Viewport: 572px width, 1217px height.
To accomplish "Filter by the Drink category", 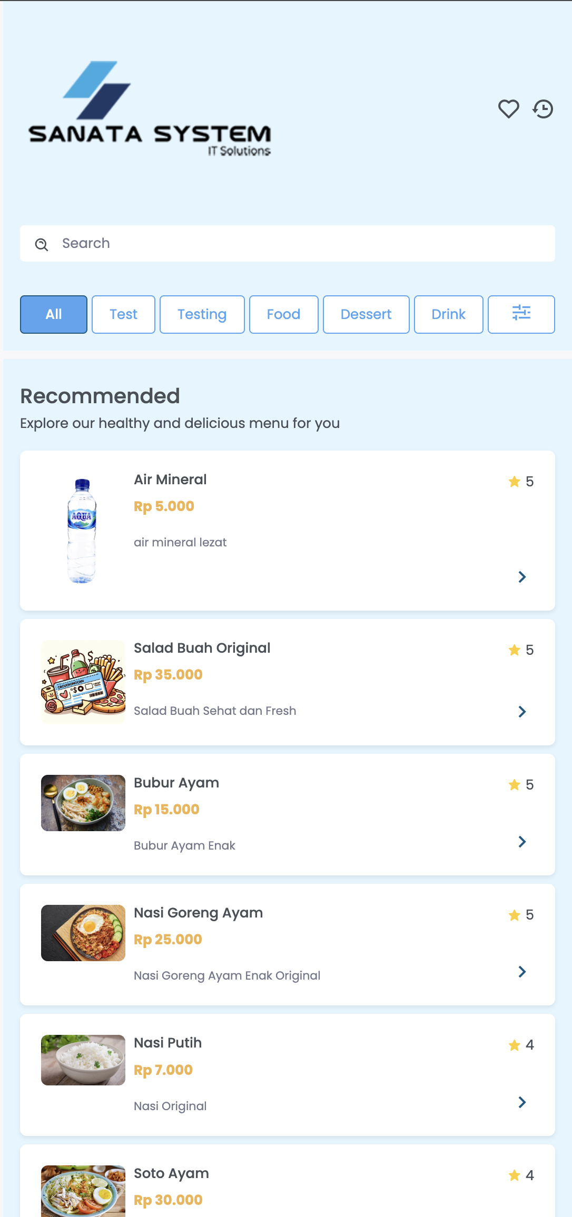I will pos(448,314).
